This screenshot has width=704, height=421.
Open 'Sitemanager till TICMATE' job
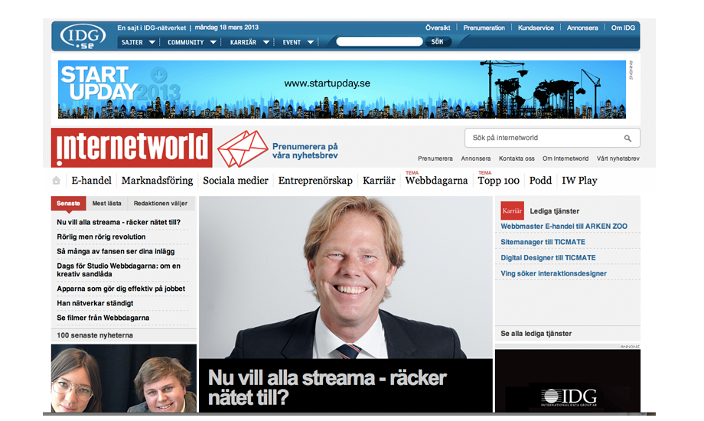543,242
